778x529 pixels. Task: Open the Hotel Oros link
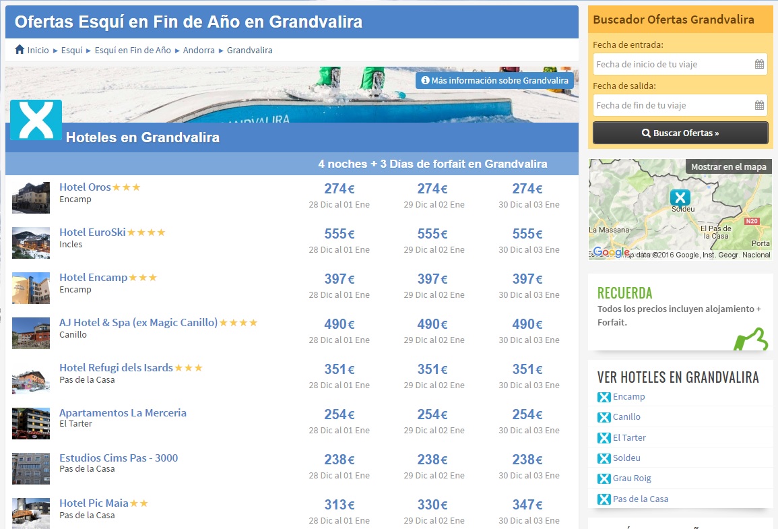[x=85, y=187]
